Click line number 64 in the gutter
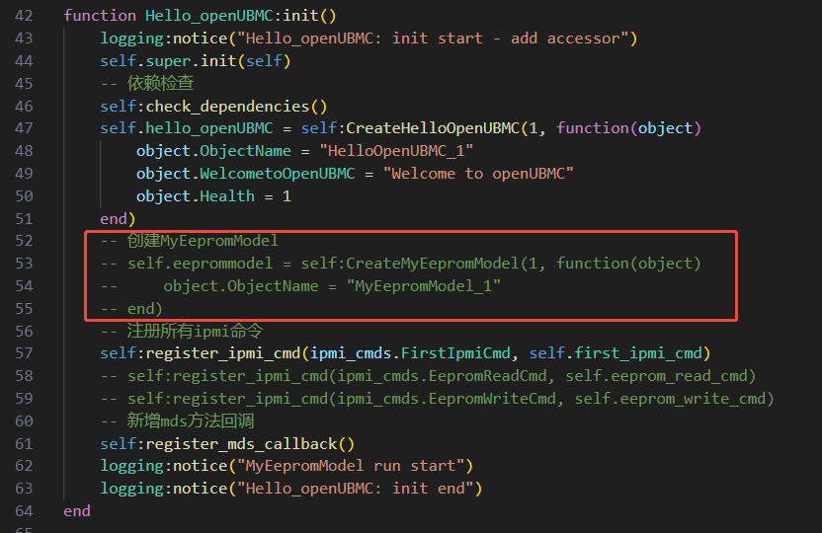This screenshot has height=533, width=822. click(25, 510)
